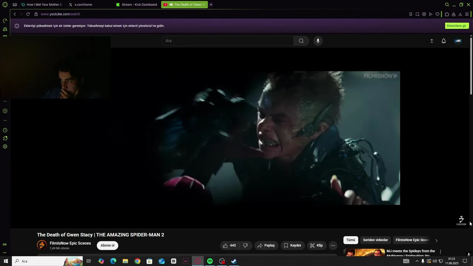Select the FilmIsNow Epic Scenes filter chip

(412, 240)
